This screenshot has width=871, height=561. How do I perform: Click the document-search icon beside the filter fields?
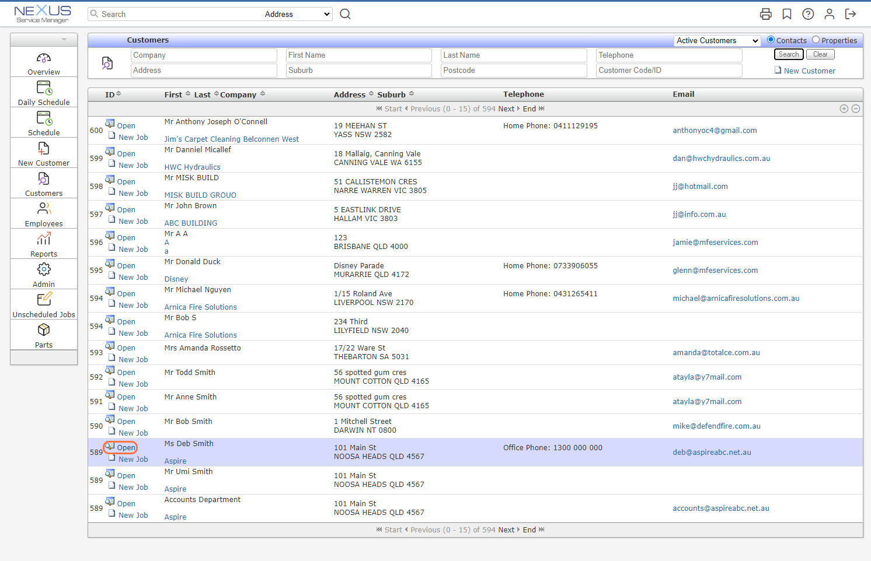click(x=107, y=62)
